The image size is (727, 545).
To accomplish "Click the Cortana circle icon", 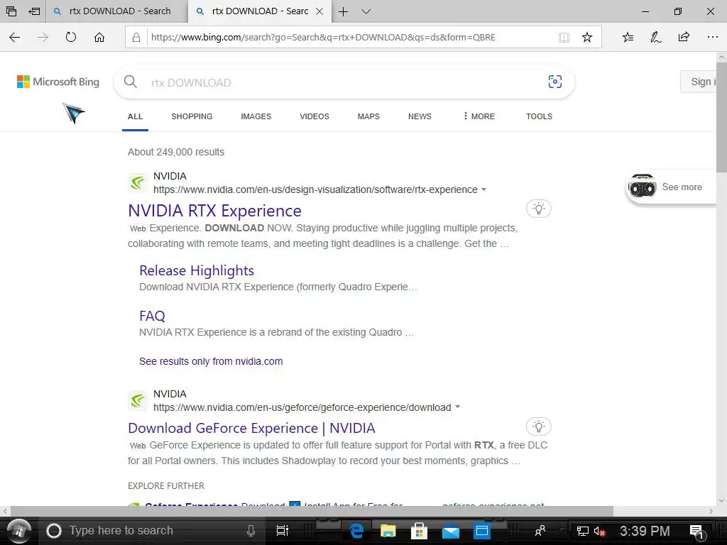I will 54,531.
